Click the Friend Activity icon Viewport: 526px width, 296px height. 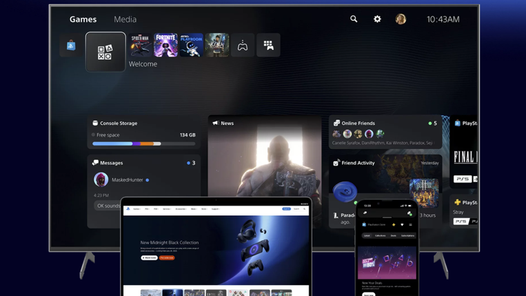pyautogui.click(x=336, y=163)
